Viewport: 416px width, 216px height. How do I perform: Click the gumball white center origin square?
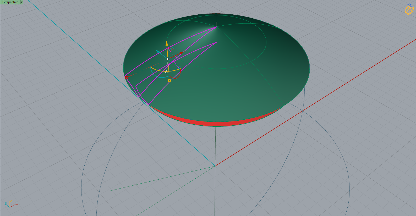168,59
